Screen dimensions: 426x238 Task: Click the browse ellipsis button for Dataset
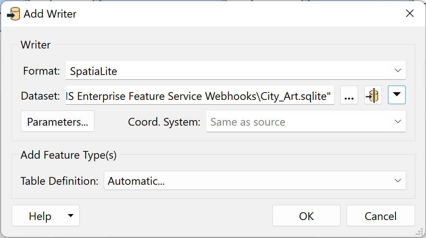click(349, 95)
